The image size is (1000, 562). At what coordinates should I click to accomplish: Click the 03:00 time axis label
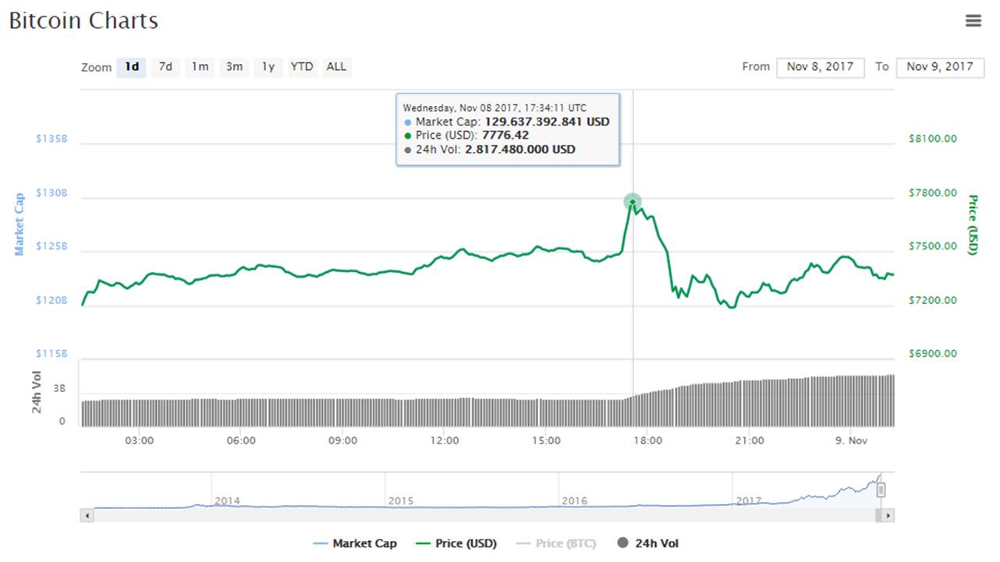140,440
